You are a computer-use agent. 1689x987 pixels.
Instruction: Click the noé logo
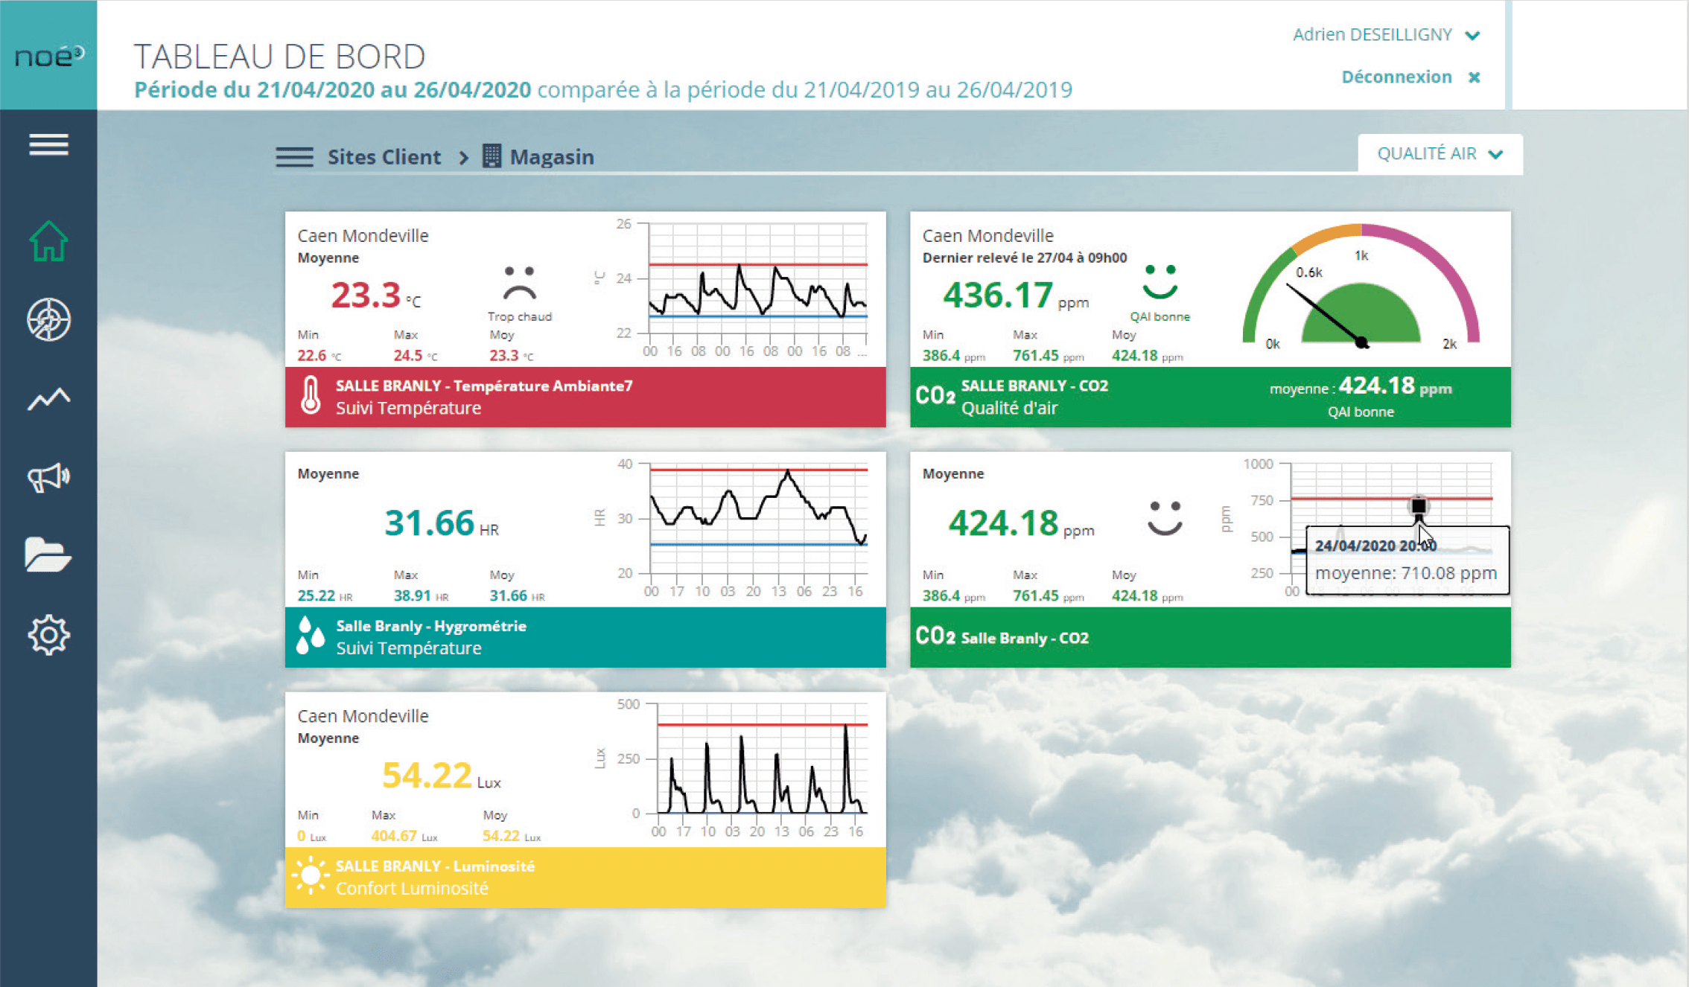click(x=49, y=56)
